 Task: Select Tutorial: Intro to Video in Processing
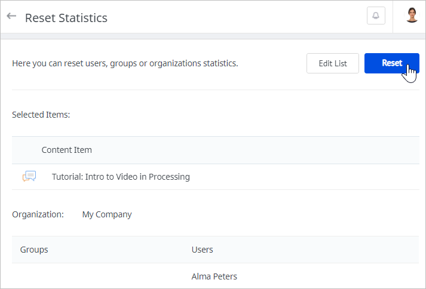[121, 177]
